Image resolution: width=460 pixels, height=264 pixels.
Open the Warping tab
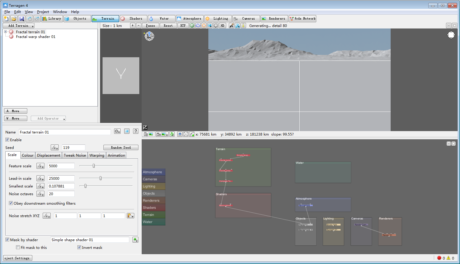coord(97,155)
